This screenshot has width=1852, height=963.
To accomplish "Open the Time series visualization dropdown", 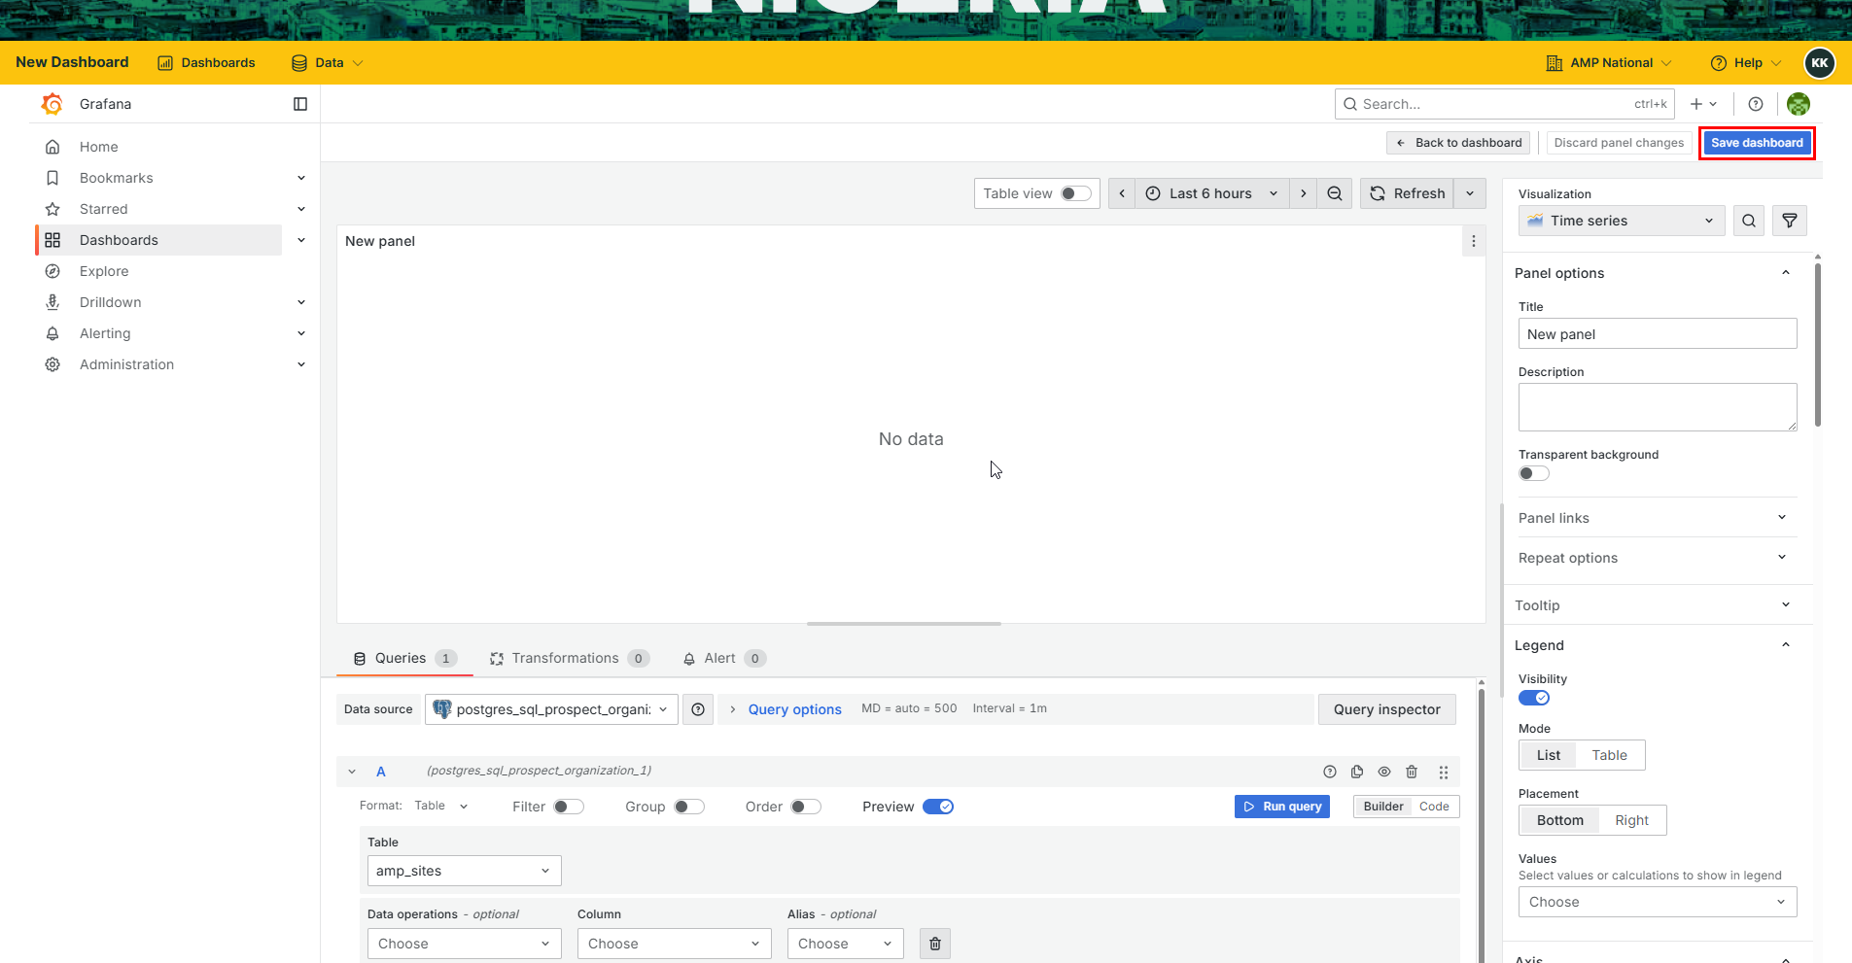I will [x=1622, y=221].
